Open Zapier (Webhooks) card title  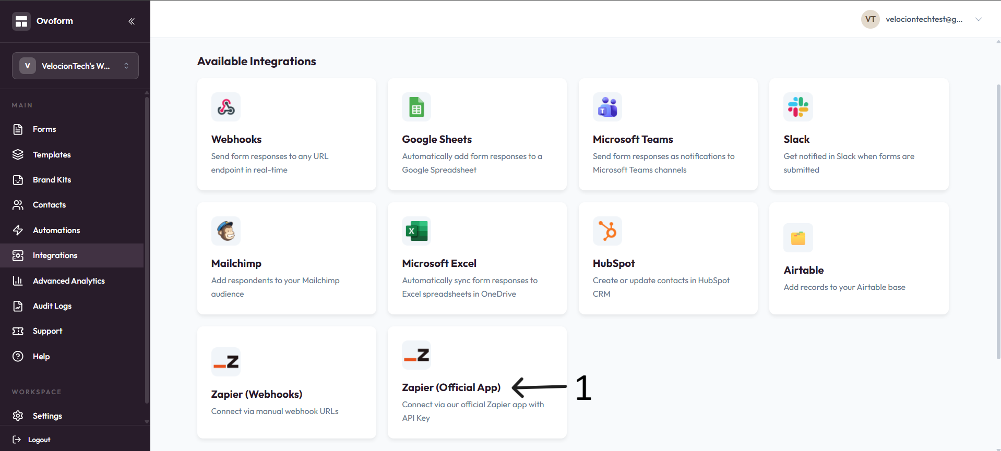[257, 394]
